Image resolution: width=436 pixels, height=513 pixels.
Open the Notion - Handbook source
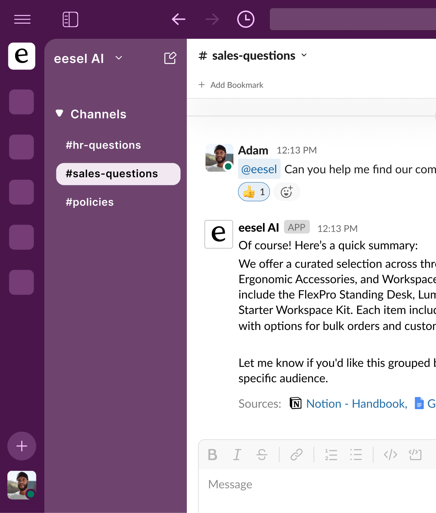[x=357, y=403]
